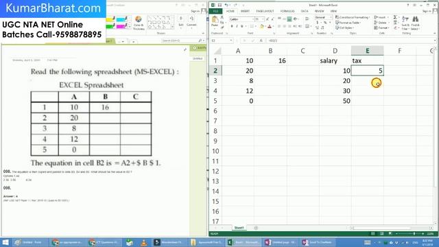Click the AutoSum sigma icon

pos(395,17)
